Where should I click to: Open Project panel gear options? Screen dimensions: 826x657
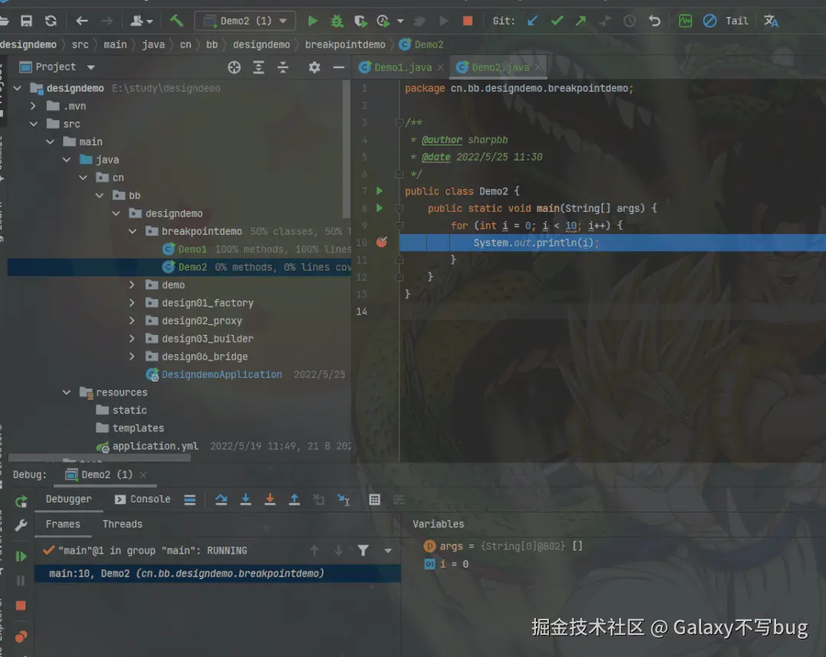pyautogui.click(x=315, y=67)
